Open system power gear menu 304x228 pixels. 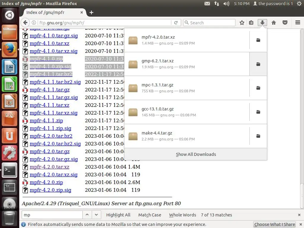tap(299, 4)
